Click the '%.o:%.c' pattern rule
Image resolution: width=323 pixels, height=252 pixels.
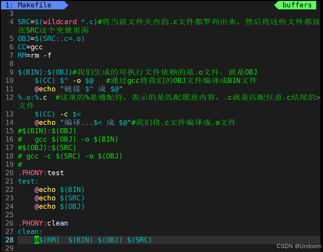click(32, 97)
